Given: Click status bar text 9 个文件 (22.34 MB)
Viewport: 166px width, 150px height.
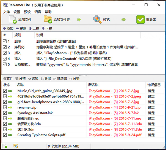Looking at the screenshot, I should [x=63, y=146].
